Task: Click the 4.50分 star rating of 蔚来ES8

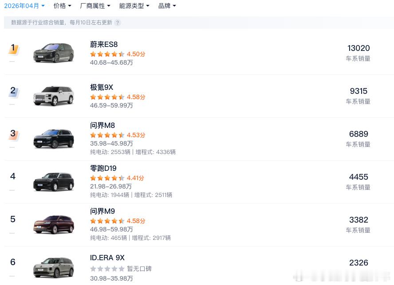Action: [x=118, y=54]
